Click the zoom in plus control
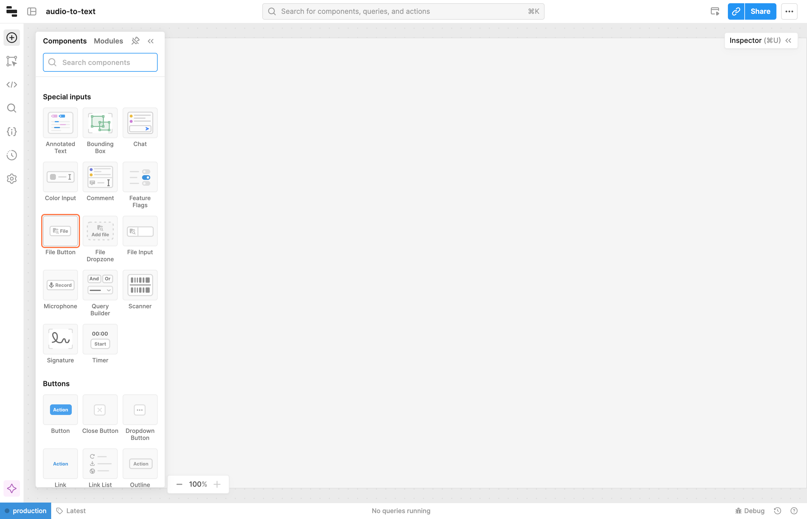This screenshot has height=519, width=807. [217, 484]
